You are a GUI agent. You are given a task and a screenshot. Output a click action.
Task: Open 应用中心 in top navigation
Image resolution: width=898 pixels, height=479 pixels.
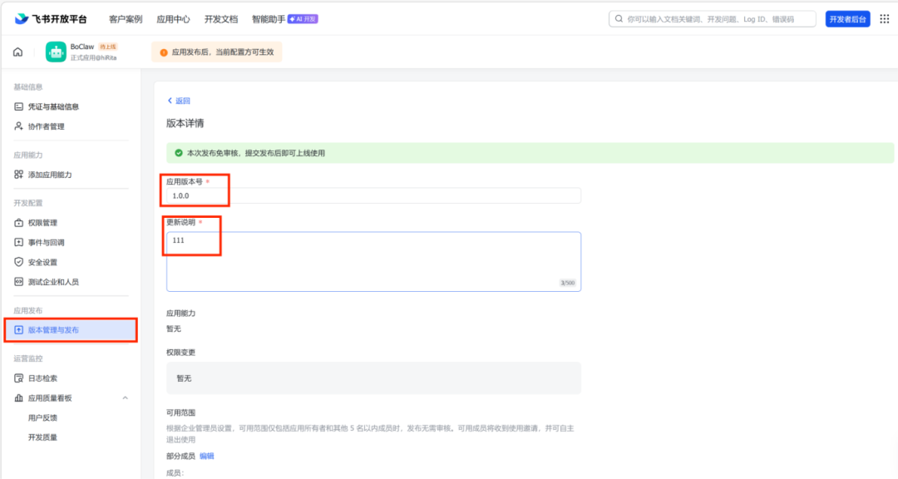tap(173, 19)
